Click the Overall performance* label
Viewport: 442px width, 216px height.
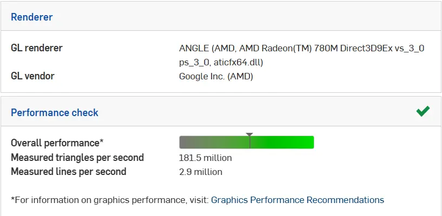[x=57, y=143]
